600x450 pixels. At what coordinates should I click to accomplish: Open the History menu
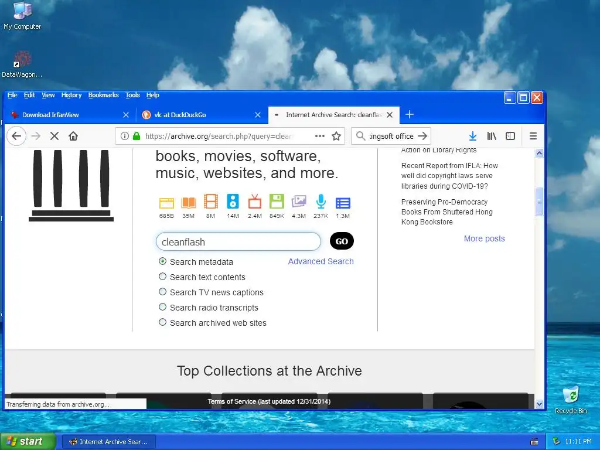coord(71,95)
